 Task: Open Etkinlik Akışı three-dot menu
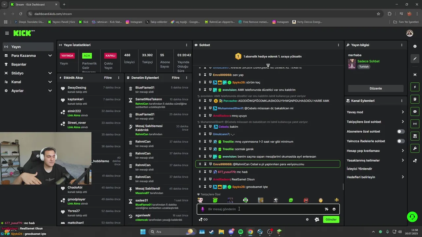coord(119,78)
